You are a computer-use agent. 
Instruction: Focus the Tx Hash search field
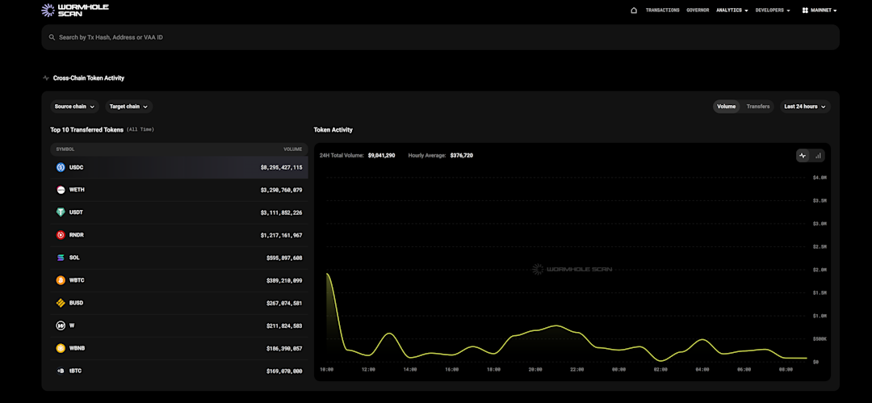pyautogui.click(x=441, y=37)
